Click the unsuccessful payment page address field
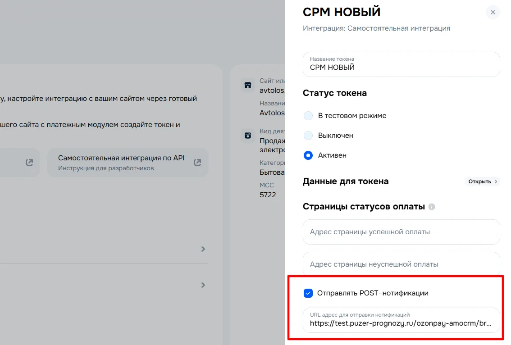The height and width of the screenshot is (345, 511). (x=401, y=264)
